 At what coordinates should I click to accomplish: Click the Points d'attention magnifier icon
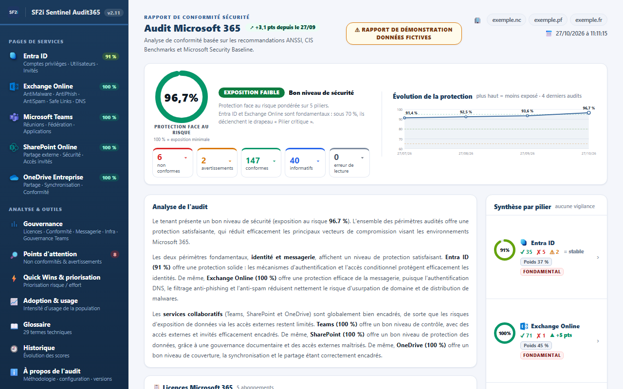tap(14, 254)
